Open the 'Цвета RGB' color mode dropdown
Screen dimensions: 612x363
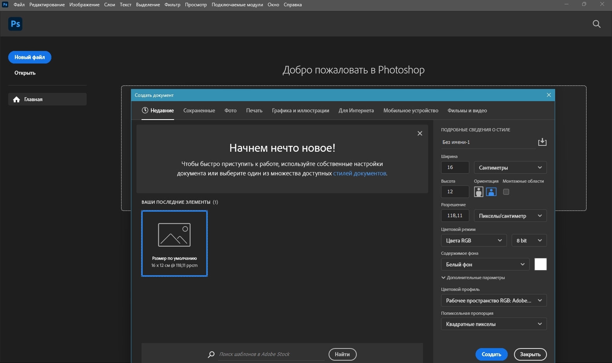tap(474, 240)
